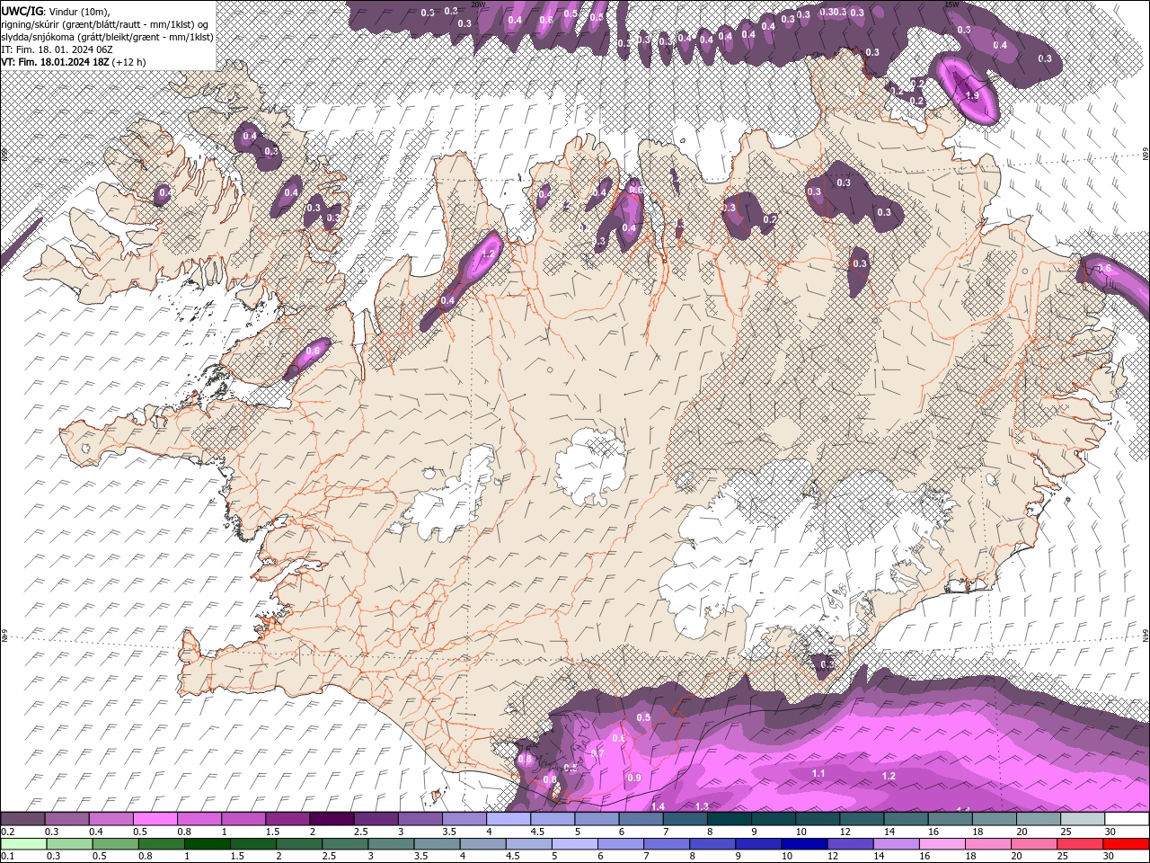Select the 25 swatch in the bottom legend row

1079,844
